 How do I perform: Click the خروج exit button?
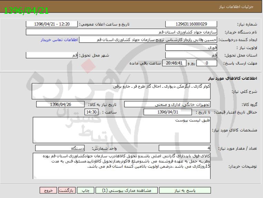tap(48, 190)
